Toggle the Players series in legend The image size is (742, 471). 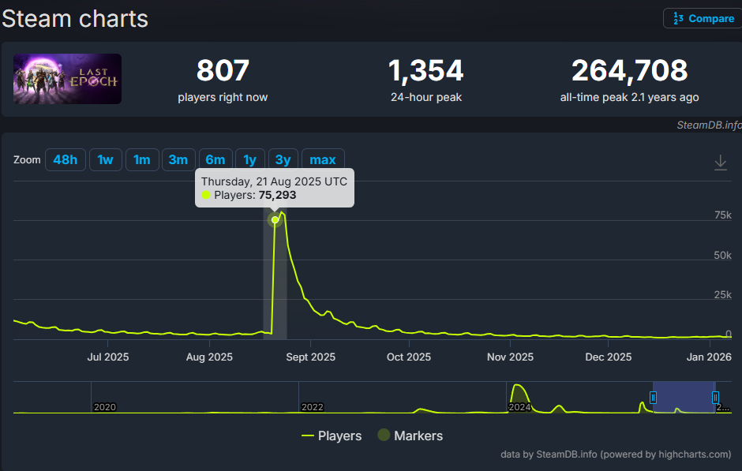(339, 435)
